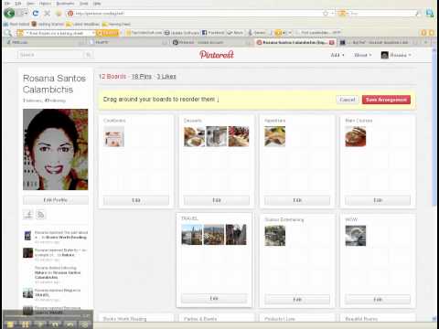Click the Cookbooks board thumbnail image
439x329 pixels.
pos(113,136)
